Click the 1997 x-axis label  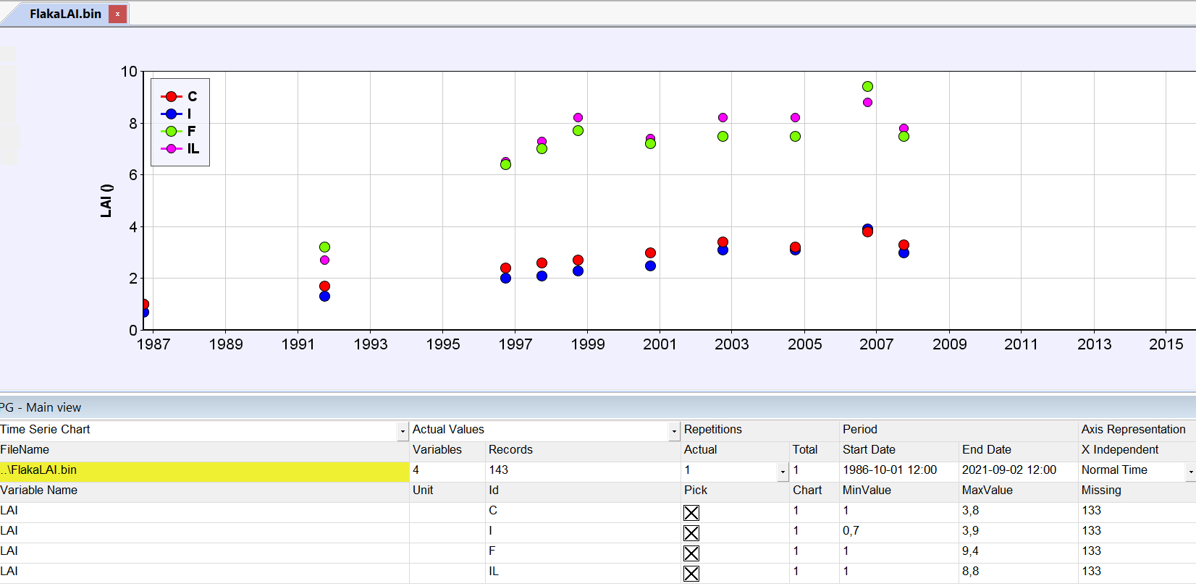[x=515, y=344]
